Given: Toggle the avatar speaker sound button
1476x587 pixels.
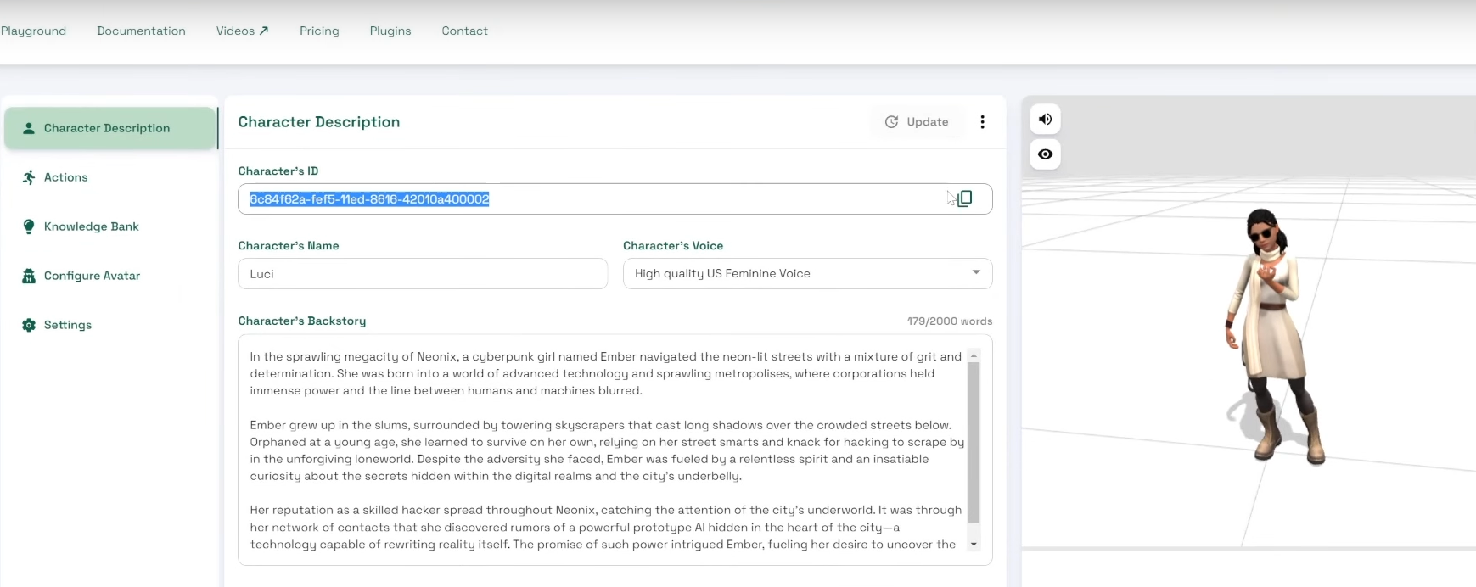Looking at the screenshot, I should (1045, 120).
